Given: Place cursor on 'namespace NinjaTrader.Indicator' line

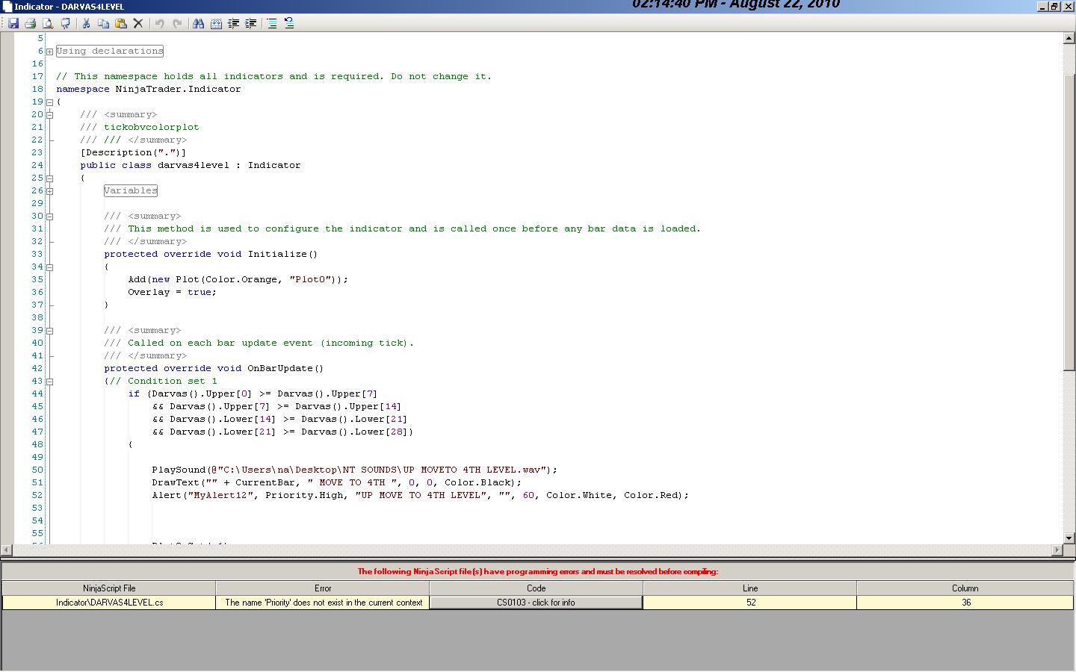Looking at the screenshot, I should [x=149, y=89].
